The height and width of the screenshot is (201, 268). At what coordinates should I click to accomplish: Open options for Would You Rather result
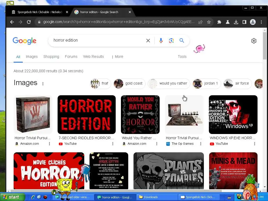pos(157,144)
